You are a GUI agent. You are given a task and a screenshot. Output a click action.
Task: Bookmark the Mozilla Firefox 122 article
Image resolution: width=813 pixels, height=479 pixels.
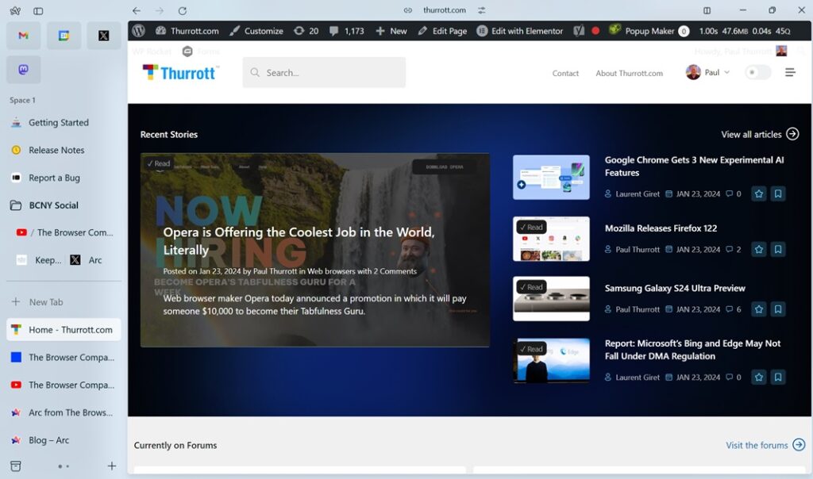[778, 249]
